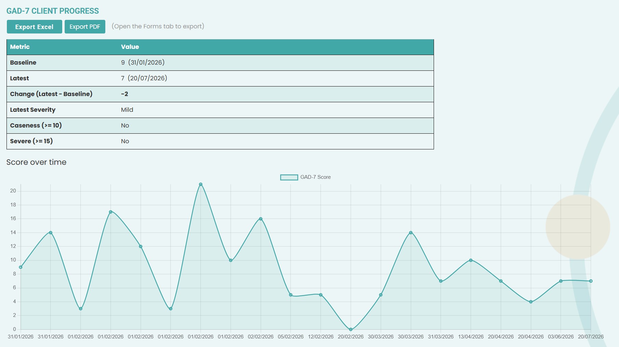Click the x-axis label 03/06/2026

tap(561, 337)
